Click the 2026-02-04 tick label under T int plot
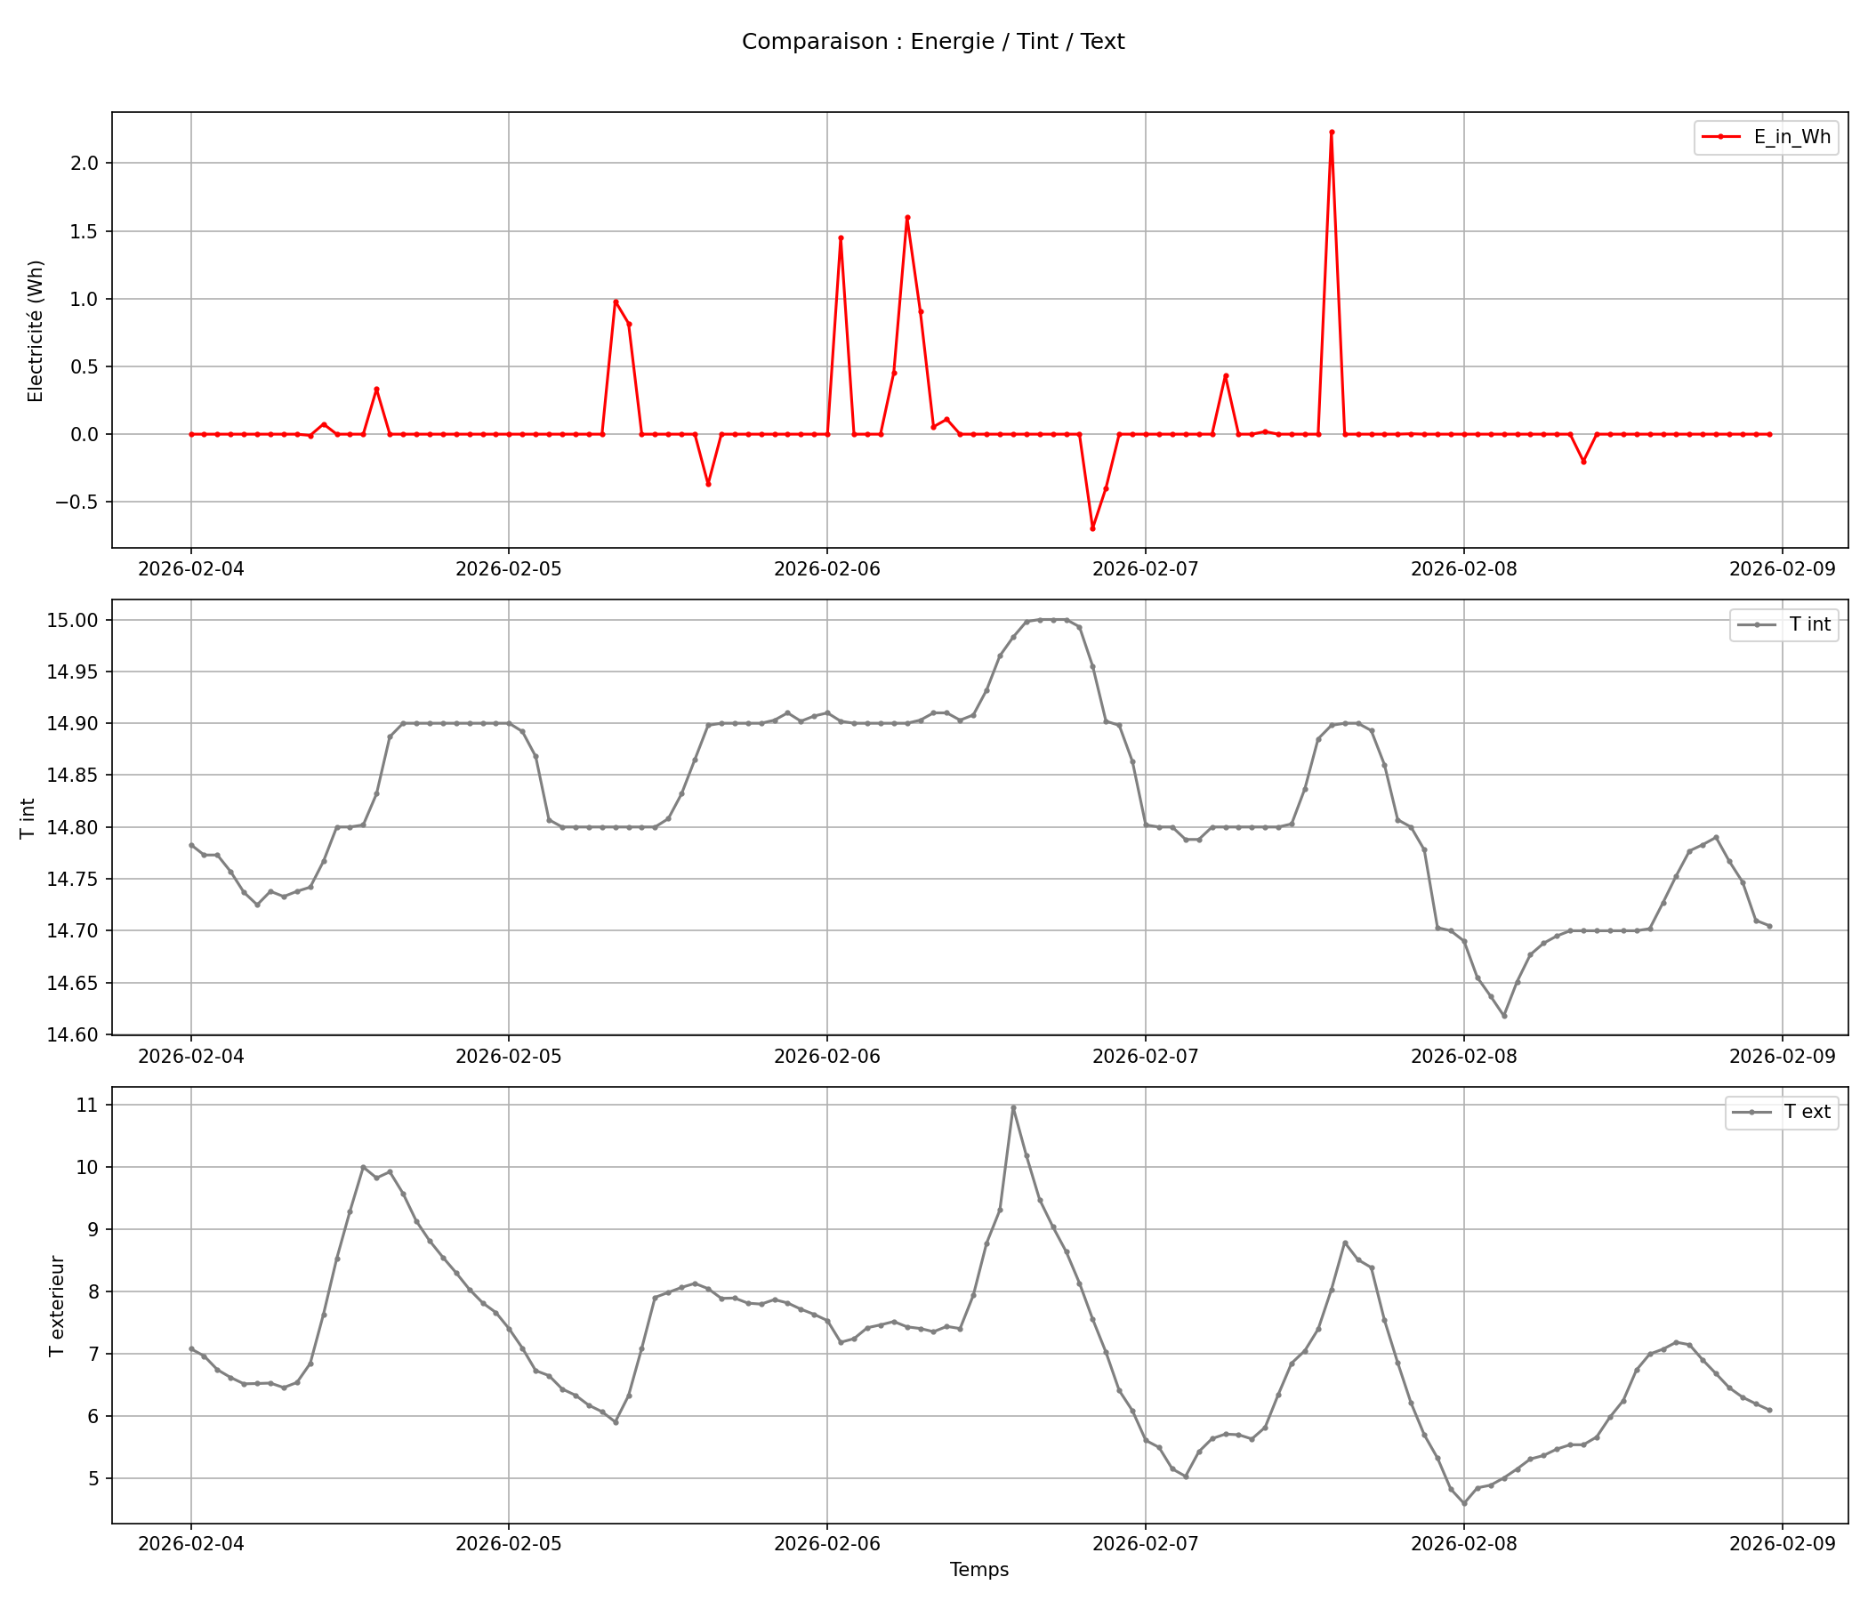The image size is (1868, 1601). tap(190, 1056)
